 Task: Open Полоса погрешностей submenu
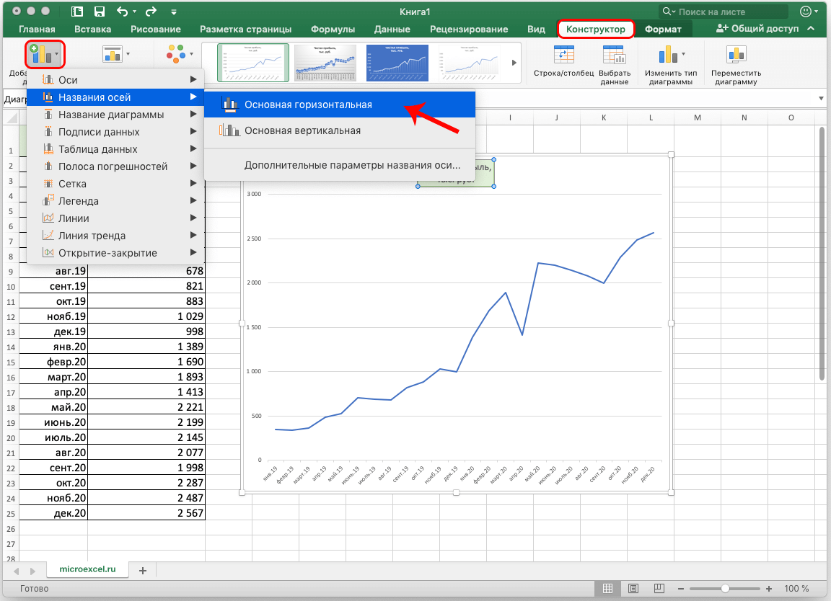pyautogui.click(x=115, y=166)
